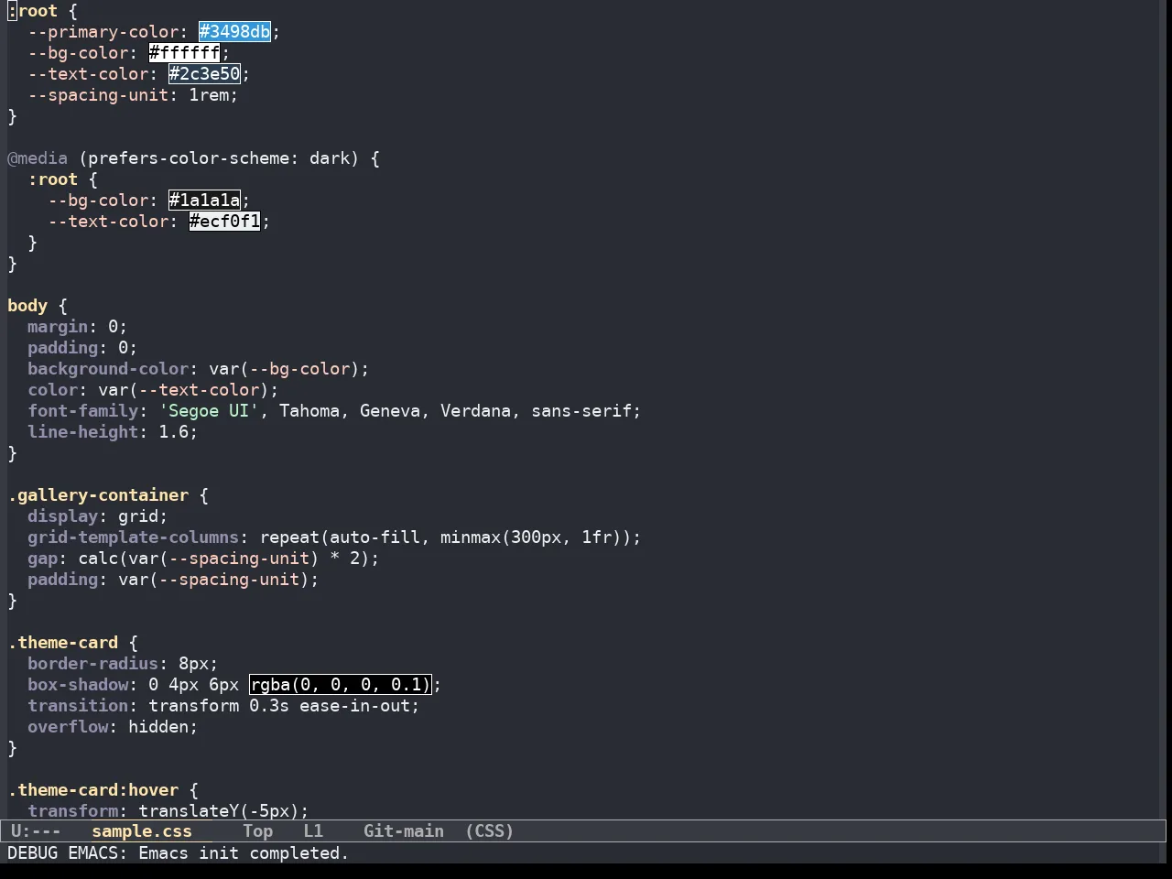Click the overflow: hidden line
Viewport: 1172px width, 879px height.
(x=113, y=727)
